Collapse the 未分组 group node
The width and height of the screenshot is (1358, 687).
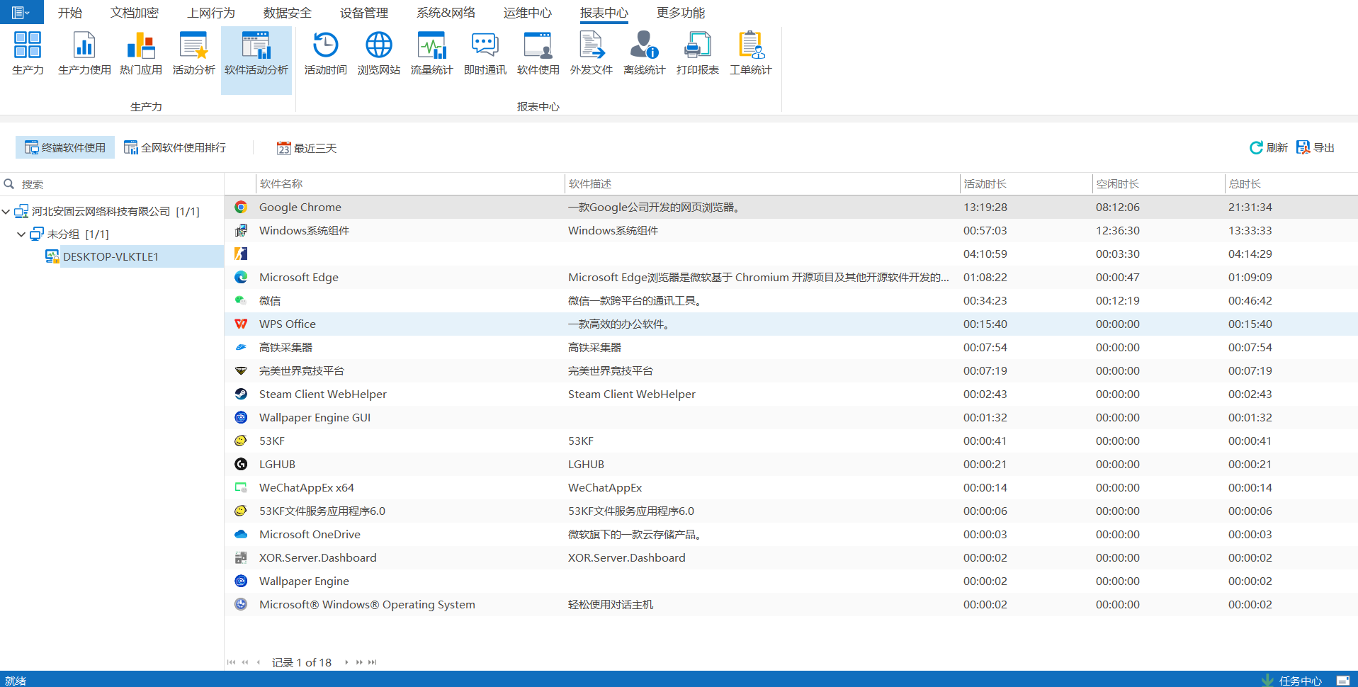pos(21,234)
